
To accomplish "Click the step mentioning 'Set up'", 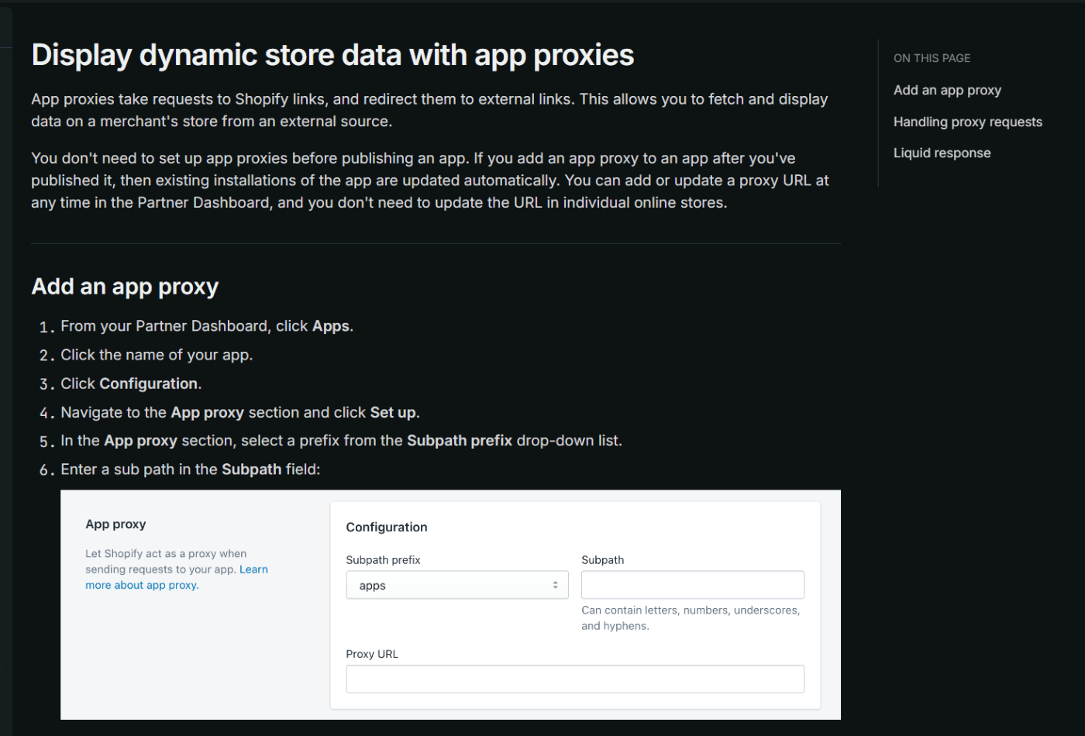I will click(240, 412).
